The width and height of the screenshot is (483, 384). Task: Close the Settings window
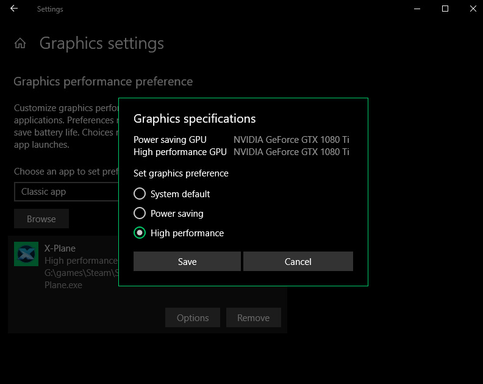pos(473,9)
